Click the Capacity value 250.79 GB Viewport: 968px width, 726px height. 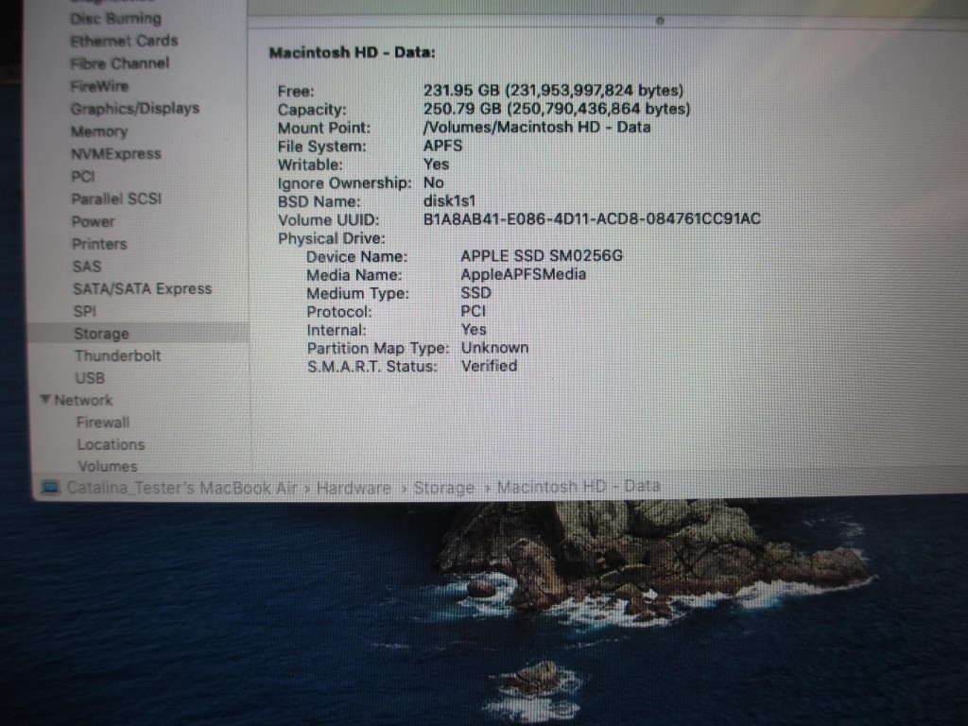tap(556, 109)
